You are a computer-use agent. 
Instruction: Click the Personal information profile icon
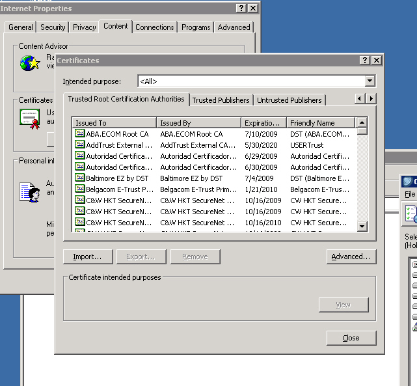pos(30,192)
